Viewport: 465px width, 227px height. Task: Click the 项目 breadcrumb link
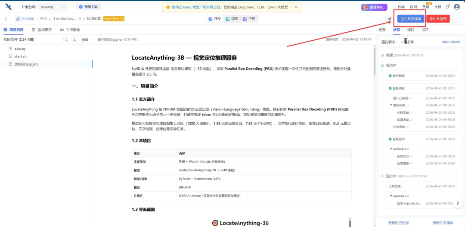(43, 18)
